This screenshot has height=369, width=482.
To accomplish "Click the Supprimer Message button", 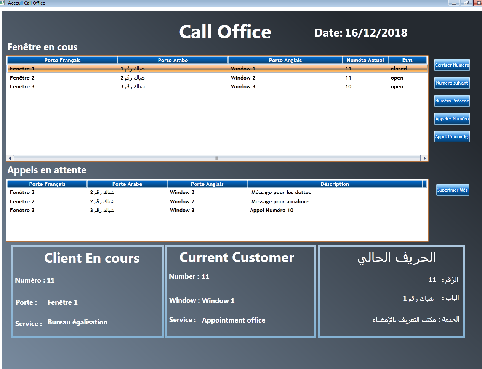I will click(x=453, y=190).
